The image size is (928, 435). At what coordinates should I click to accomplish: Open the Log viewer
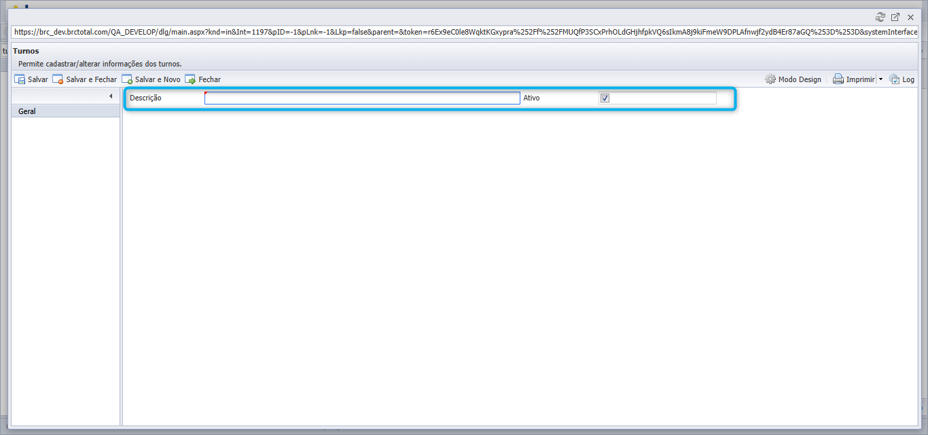click(x=902, y=79)
